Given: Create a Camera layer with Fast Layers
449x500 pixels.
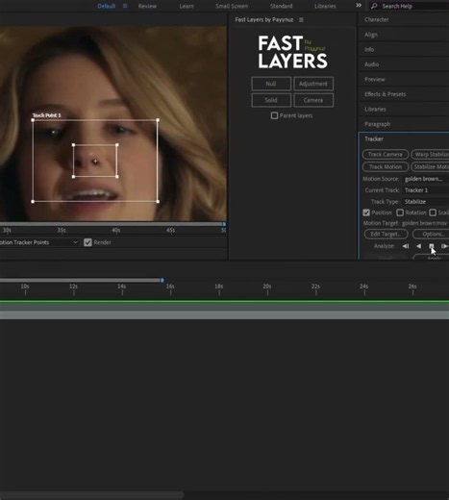Looking at the screenshot, I should [313, 100].
